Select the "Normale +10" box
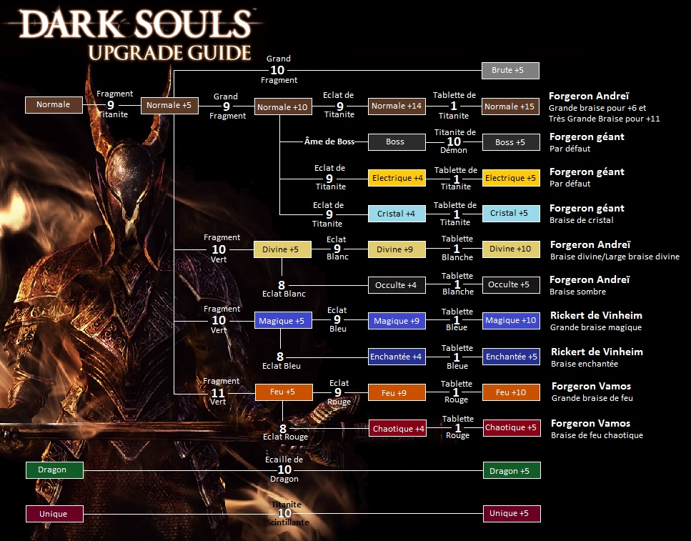 tap(283, 106)
